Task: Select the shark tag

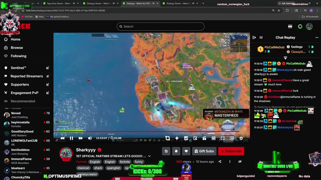Action: [x=98, y=168]
